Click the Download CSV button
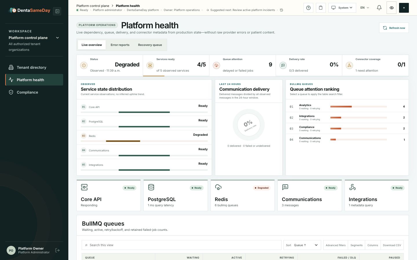The height and width of the screenshot is (260, 417). pos(392,245)
